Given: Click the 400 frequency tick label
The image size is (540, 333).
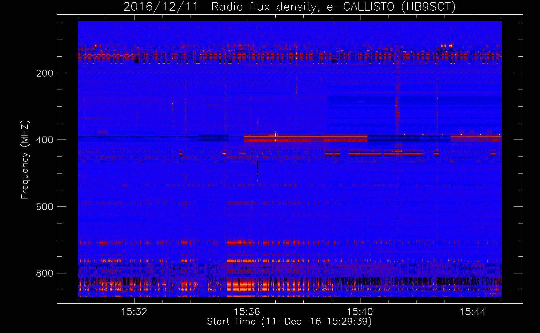Looking at the screenshot, I should click(45, 140).
